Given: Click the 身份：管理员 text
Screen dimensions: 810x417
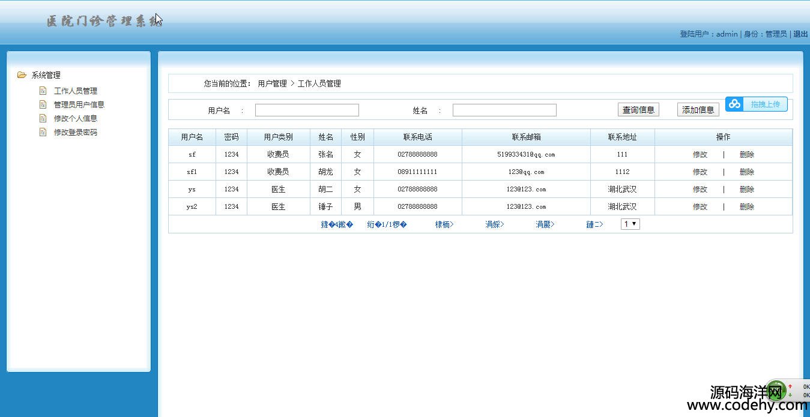Looking at the screenshot, I should (766, 34).
